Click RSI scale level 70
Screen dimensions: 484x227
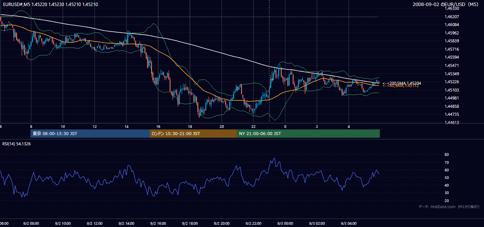447,162
